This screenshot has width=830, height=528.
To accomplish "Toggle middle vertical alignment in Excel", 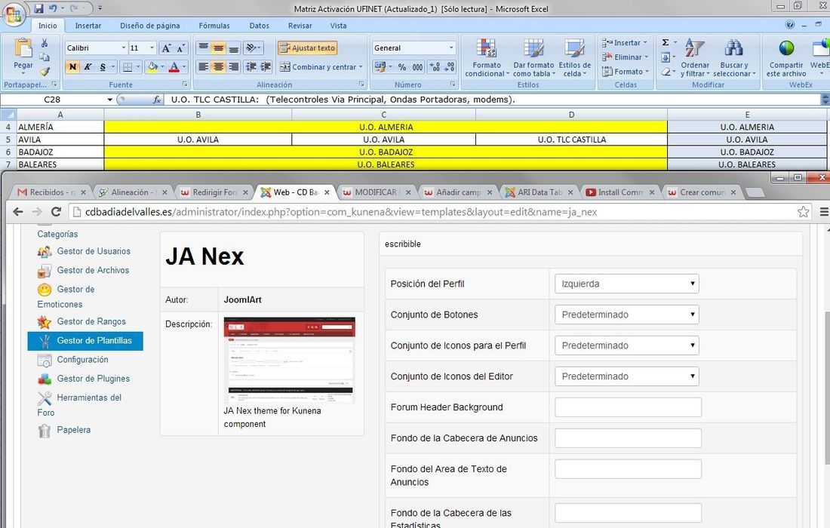I will point(218,48).
